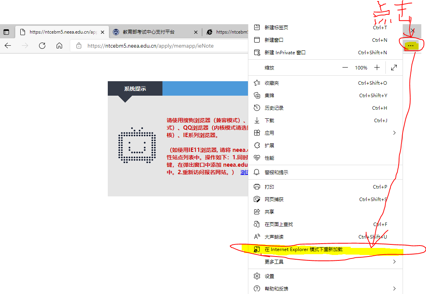
Task: Open 历史记录 from the menu
Action: 326,108
